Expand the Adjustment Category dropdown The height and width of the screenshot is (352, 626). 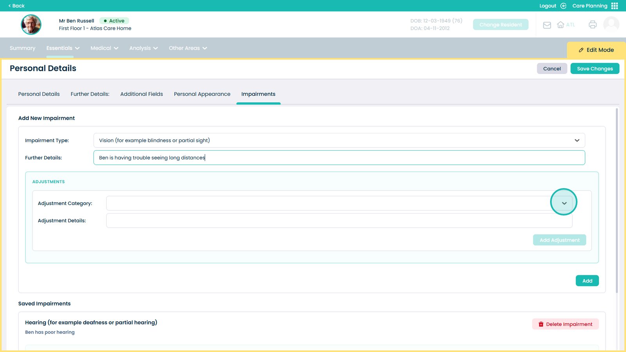click(564, 203)
